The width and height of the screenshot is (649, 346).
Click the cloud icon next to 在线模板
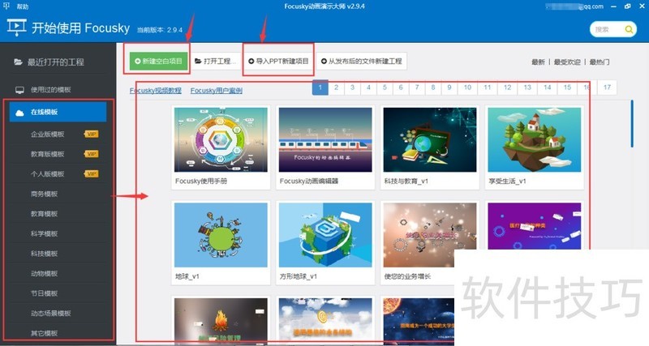19,113
